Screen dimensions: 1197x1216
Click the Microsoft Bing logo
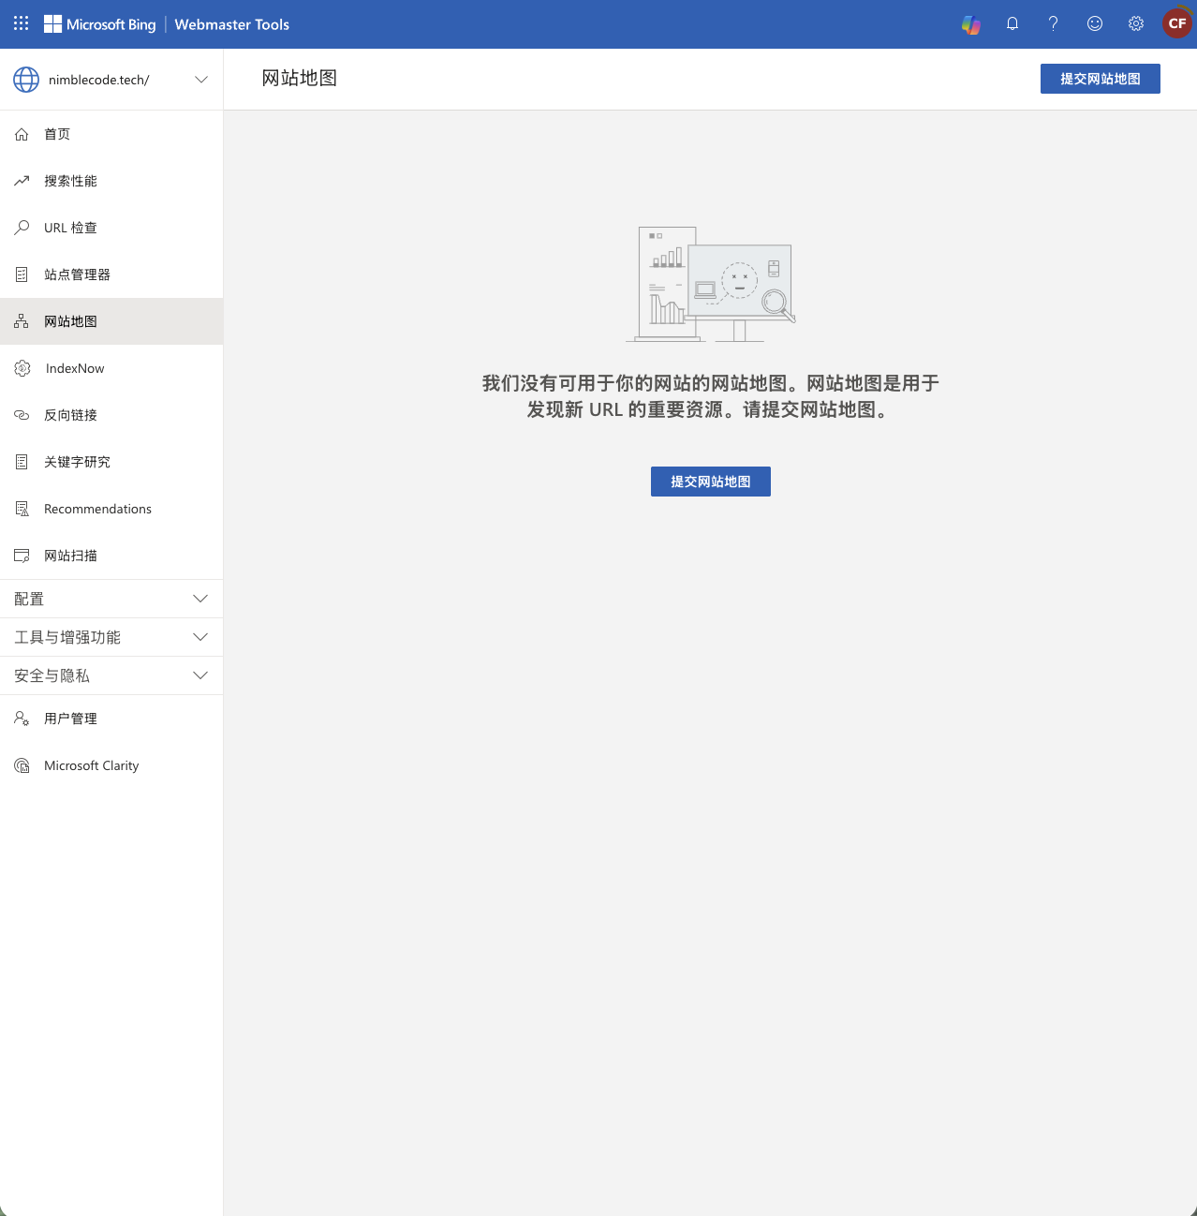point(100,24)
